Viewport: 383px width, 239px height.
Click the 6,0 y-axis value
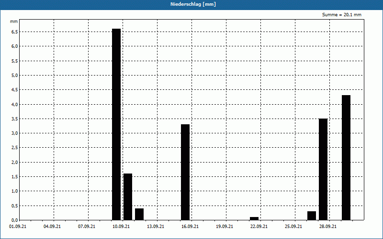(15, 46)
